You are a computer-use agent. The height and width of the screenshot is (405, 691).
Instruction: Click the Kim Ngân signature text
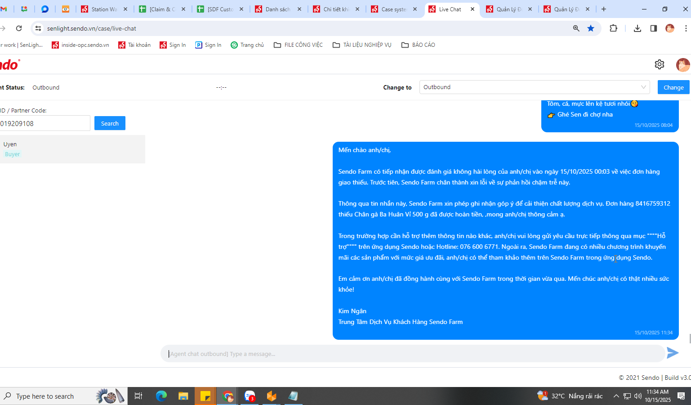352,311
